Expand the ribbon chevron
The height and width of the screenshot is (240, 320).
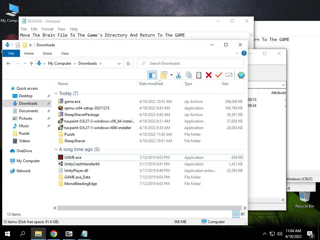(237, 53)
